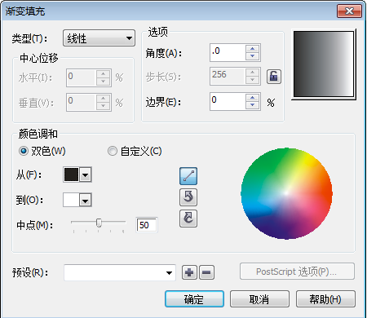
Task: Increase the 角度(A) value with up arrow
Action: 253,49
